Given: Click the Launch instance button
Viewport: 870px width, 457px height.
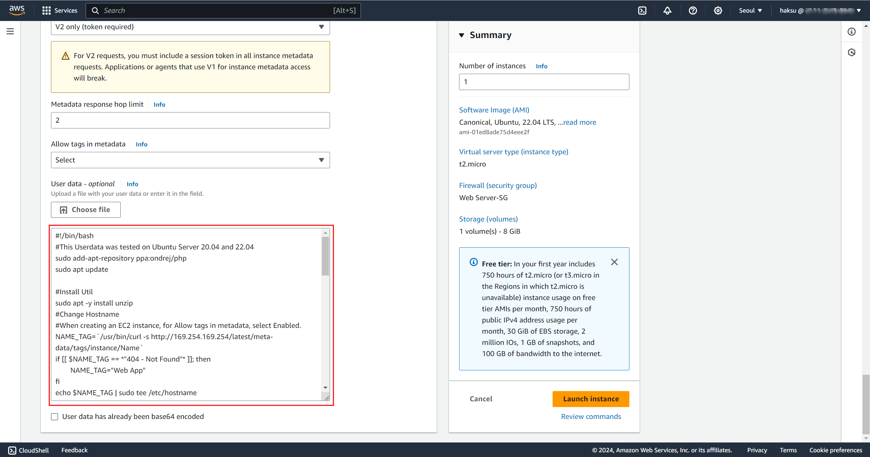Looking at the screenshot, I should (591, 399).
